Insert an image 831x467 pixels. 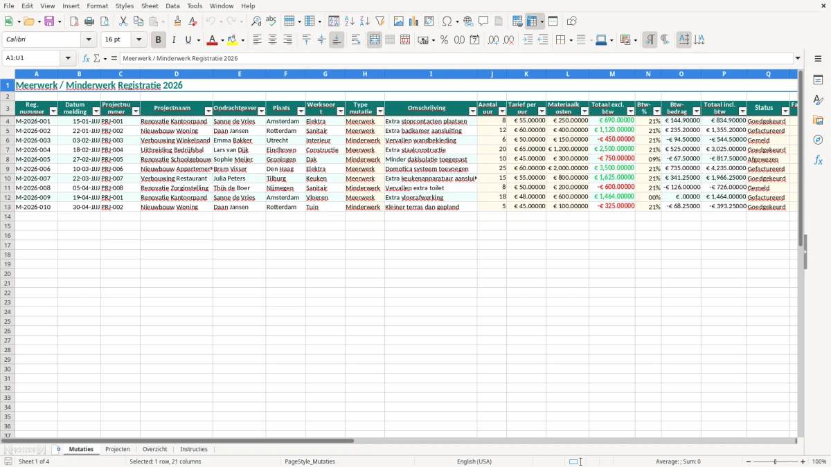399,21
